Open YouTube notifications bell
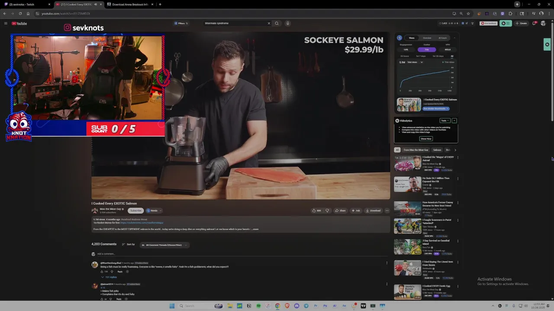 (x=534, y=23)
